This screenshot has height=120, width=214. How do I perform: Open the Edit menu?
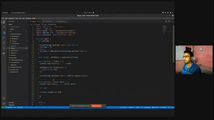point(6,18)
